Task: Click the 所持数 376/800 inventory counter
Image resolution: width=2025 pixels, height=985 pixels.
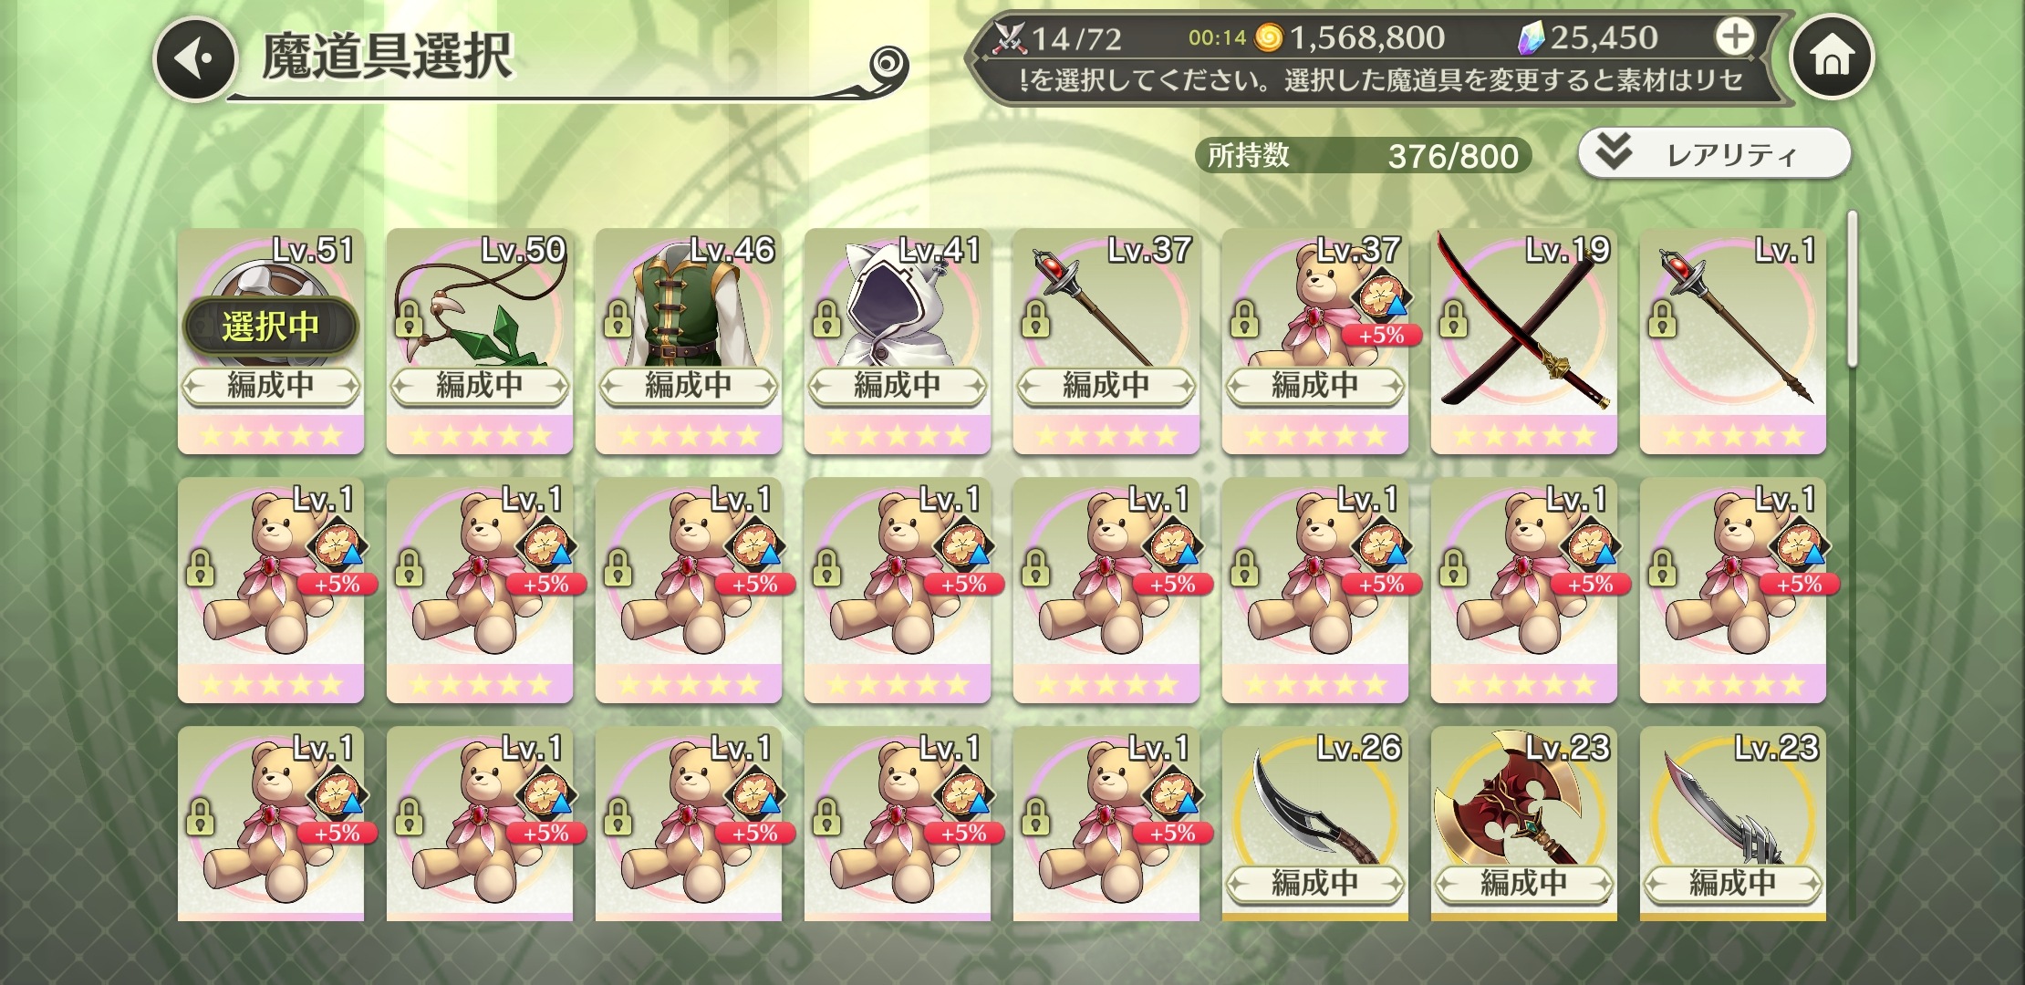Action: (1363, 156)
